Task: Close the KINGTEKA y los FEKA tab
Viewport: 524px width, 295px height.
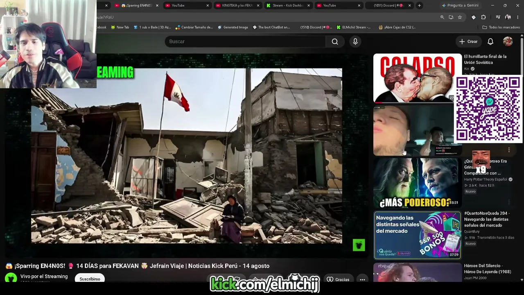Action: 258,5
